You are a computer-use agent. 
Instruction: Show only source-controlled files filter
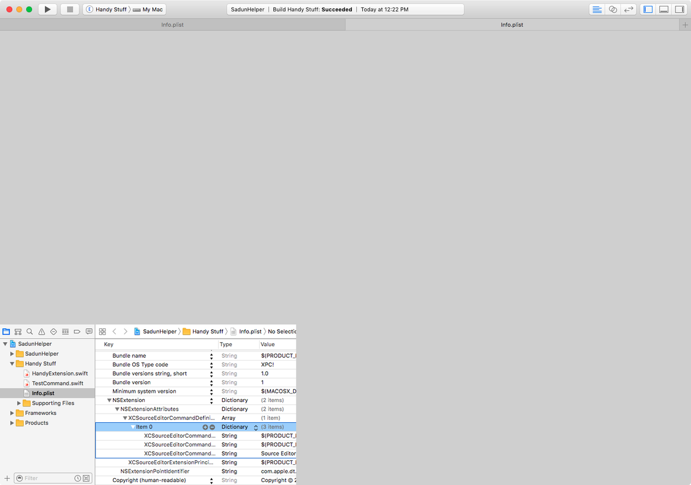[x=86, y=479]
